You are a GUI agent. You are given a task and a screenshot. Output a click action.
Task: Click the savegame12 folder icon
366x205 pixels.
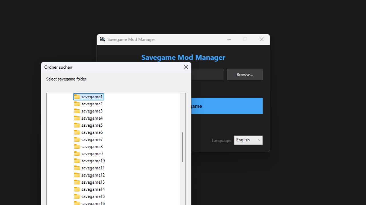(x=77, y=175)
